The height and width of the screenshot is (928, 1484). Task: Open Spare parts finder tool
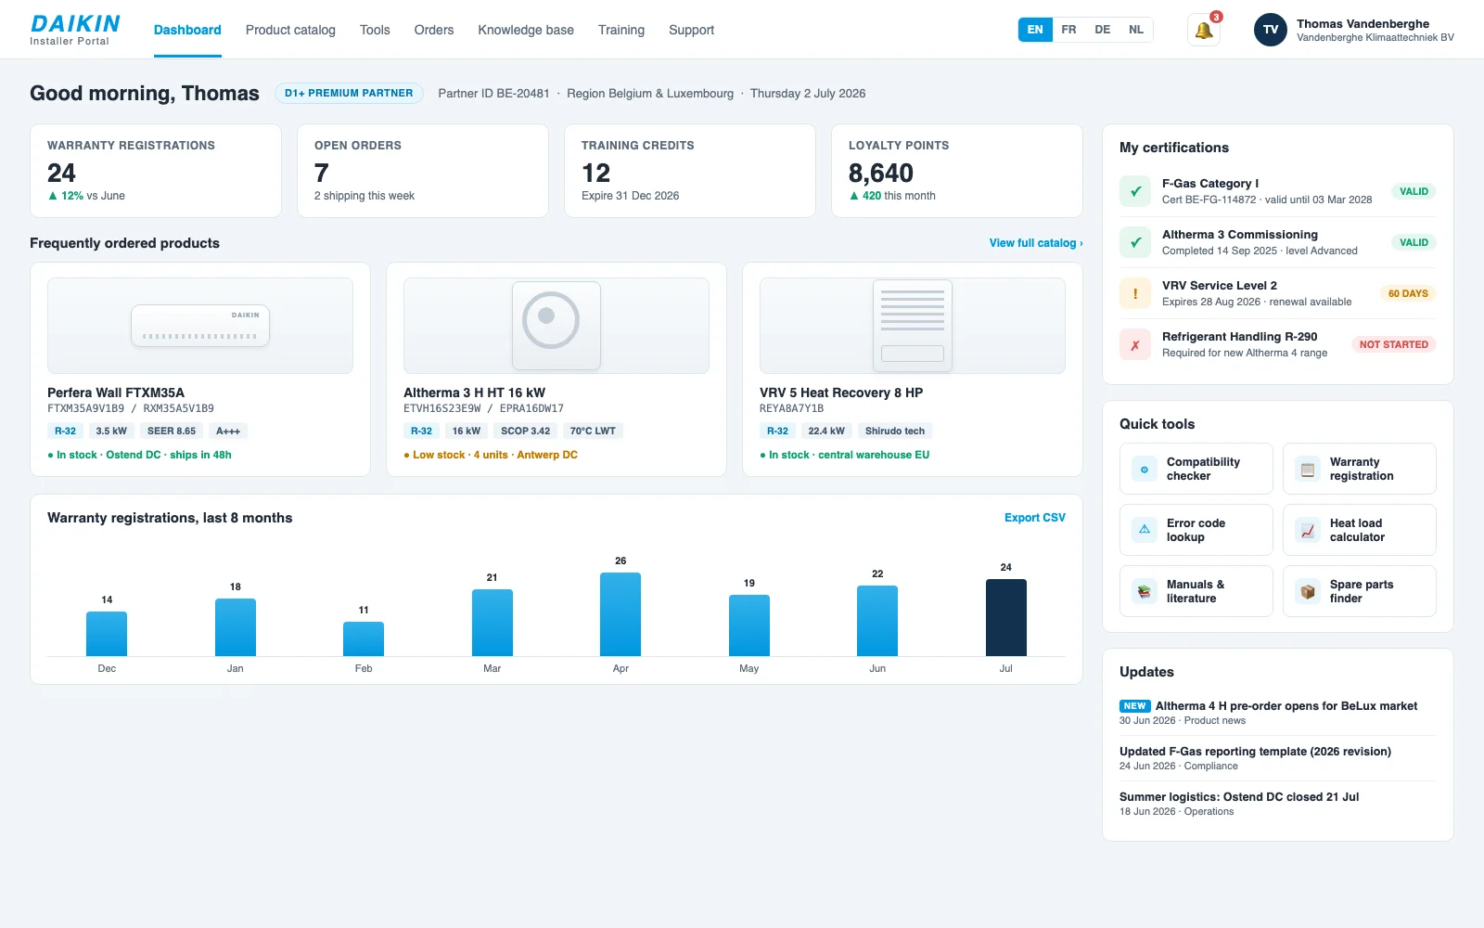(x=1360, y=591)
